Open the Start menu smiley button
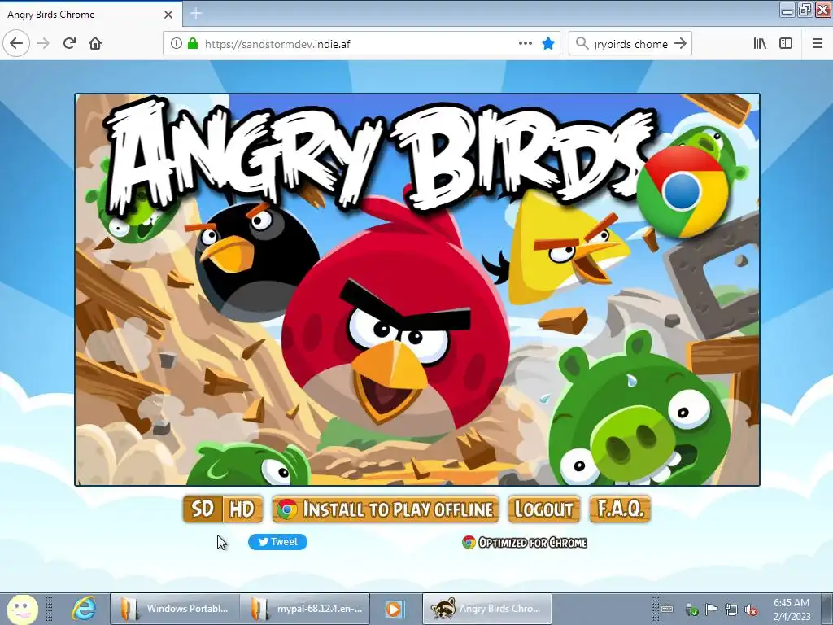Viewport: 833px width, 625px height. (22, 609)
